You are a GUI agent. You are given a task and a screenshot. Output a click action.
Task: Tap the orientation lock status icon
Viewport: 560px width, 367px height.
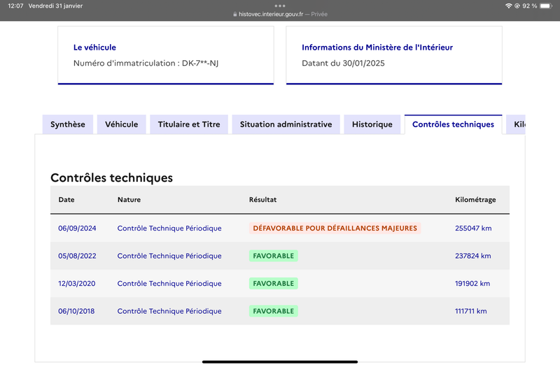click(517, 6)
